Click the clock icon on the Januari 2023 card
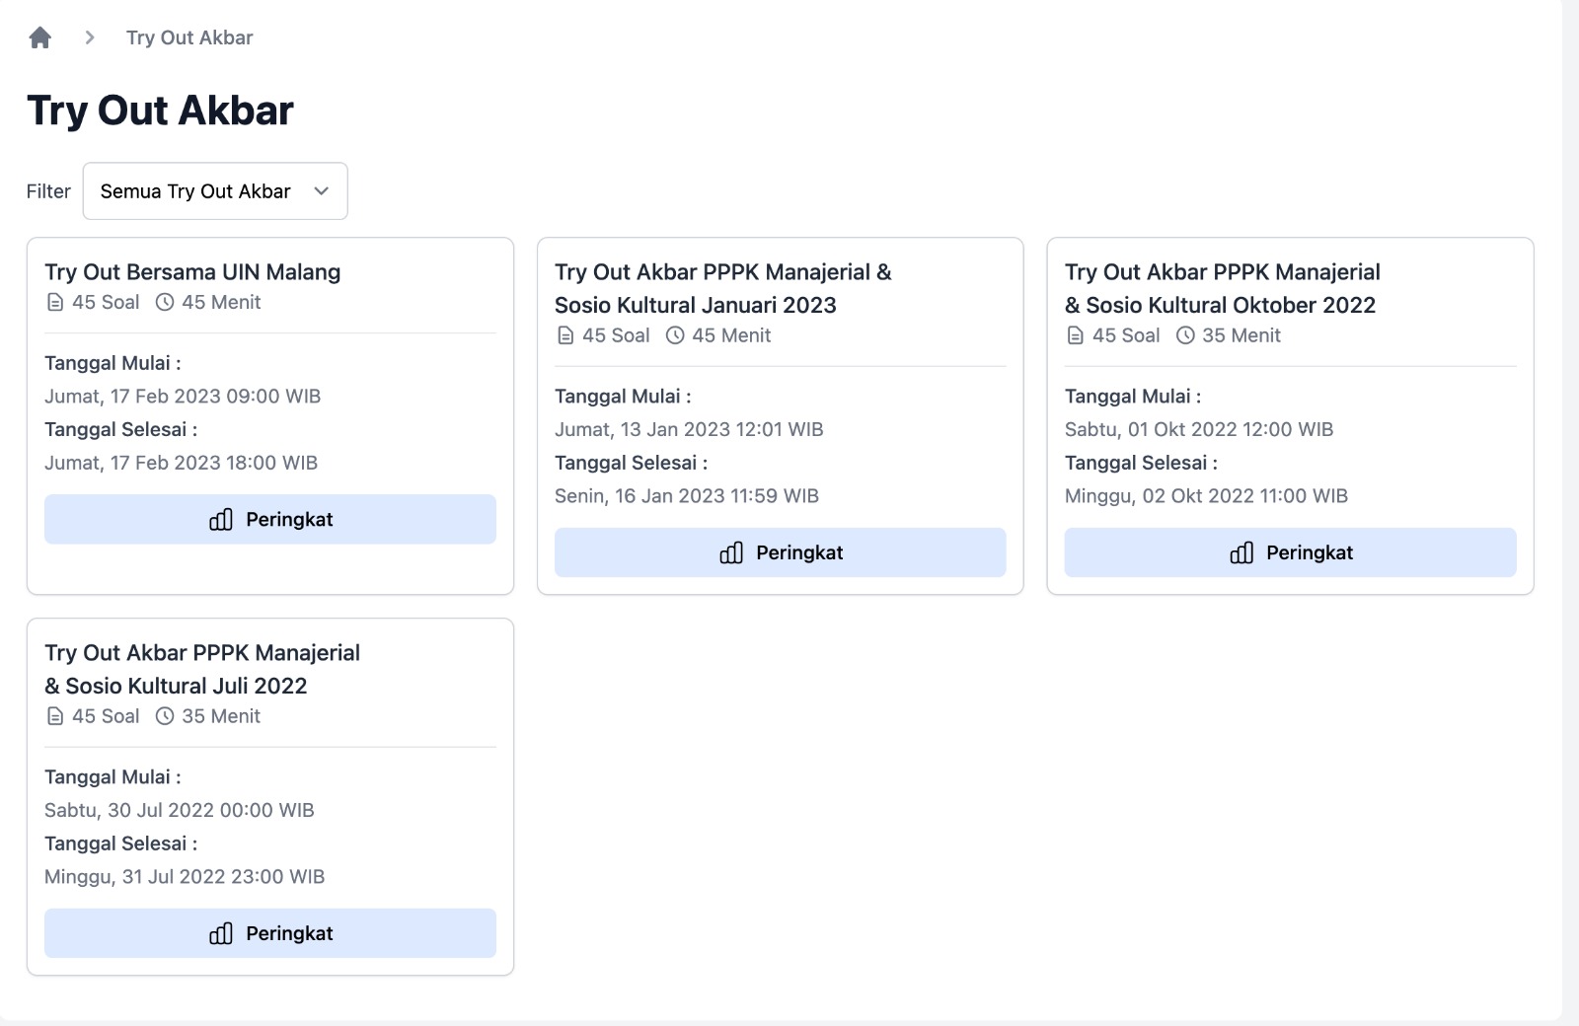Image resolution: width=1579 pixels, height=1026 pixels. (675, 336)
